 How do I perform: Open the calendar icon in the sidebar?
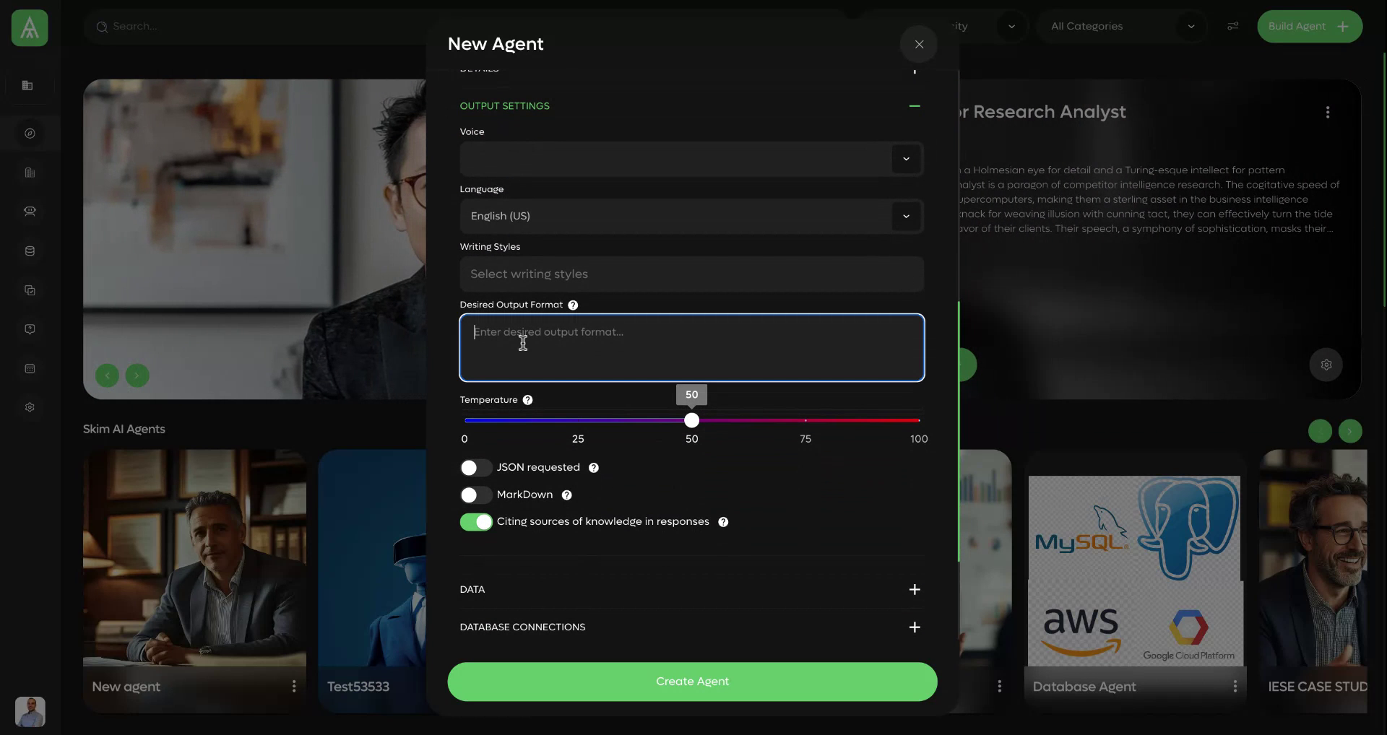pos(30,368)
